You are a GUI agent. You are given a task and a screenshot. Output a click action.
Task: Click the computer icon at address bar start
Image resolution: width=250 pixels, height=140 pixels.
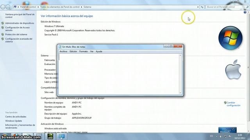click(15, 7)
